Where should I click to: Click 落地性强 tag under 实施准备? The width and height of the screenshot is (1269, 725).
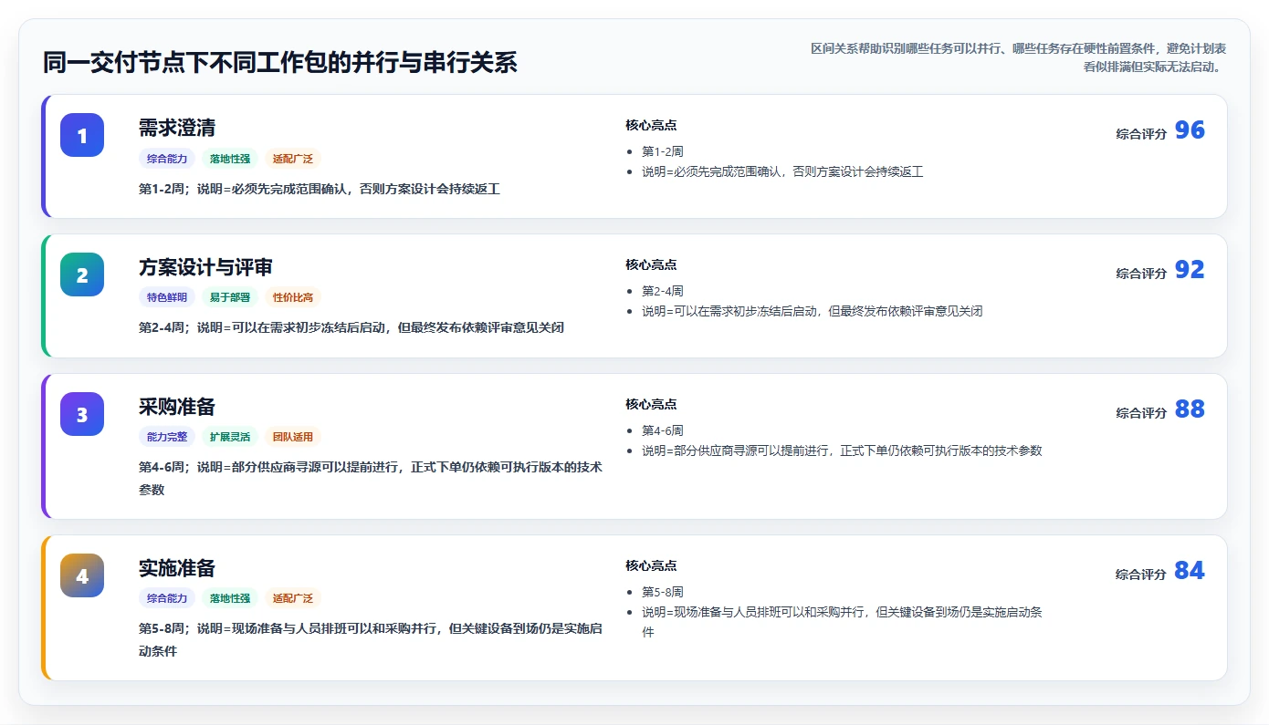230,598
